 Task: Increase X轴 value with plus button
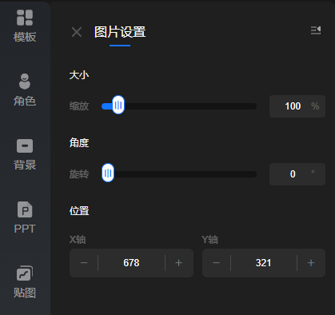[179, 263]
